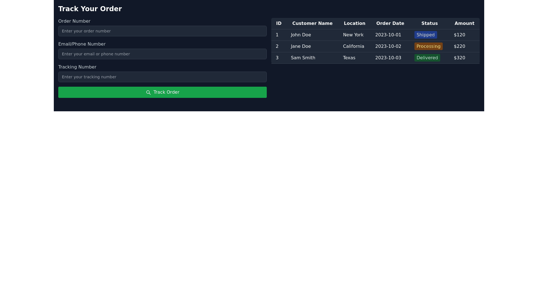Click the Customer Name column header
The width and height of the screenshot is (538, 302).
coord(312,23)
